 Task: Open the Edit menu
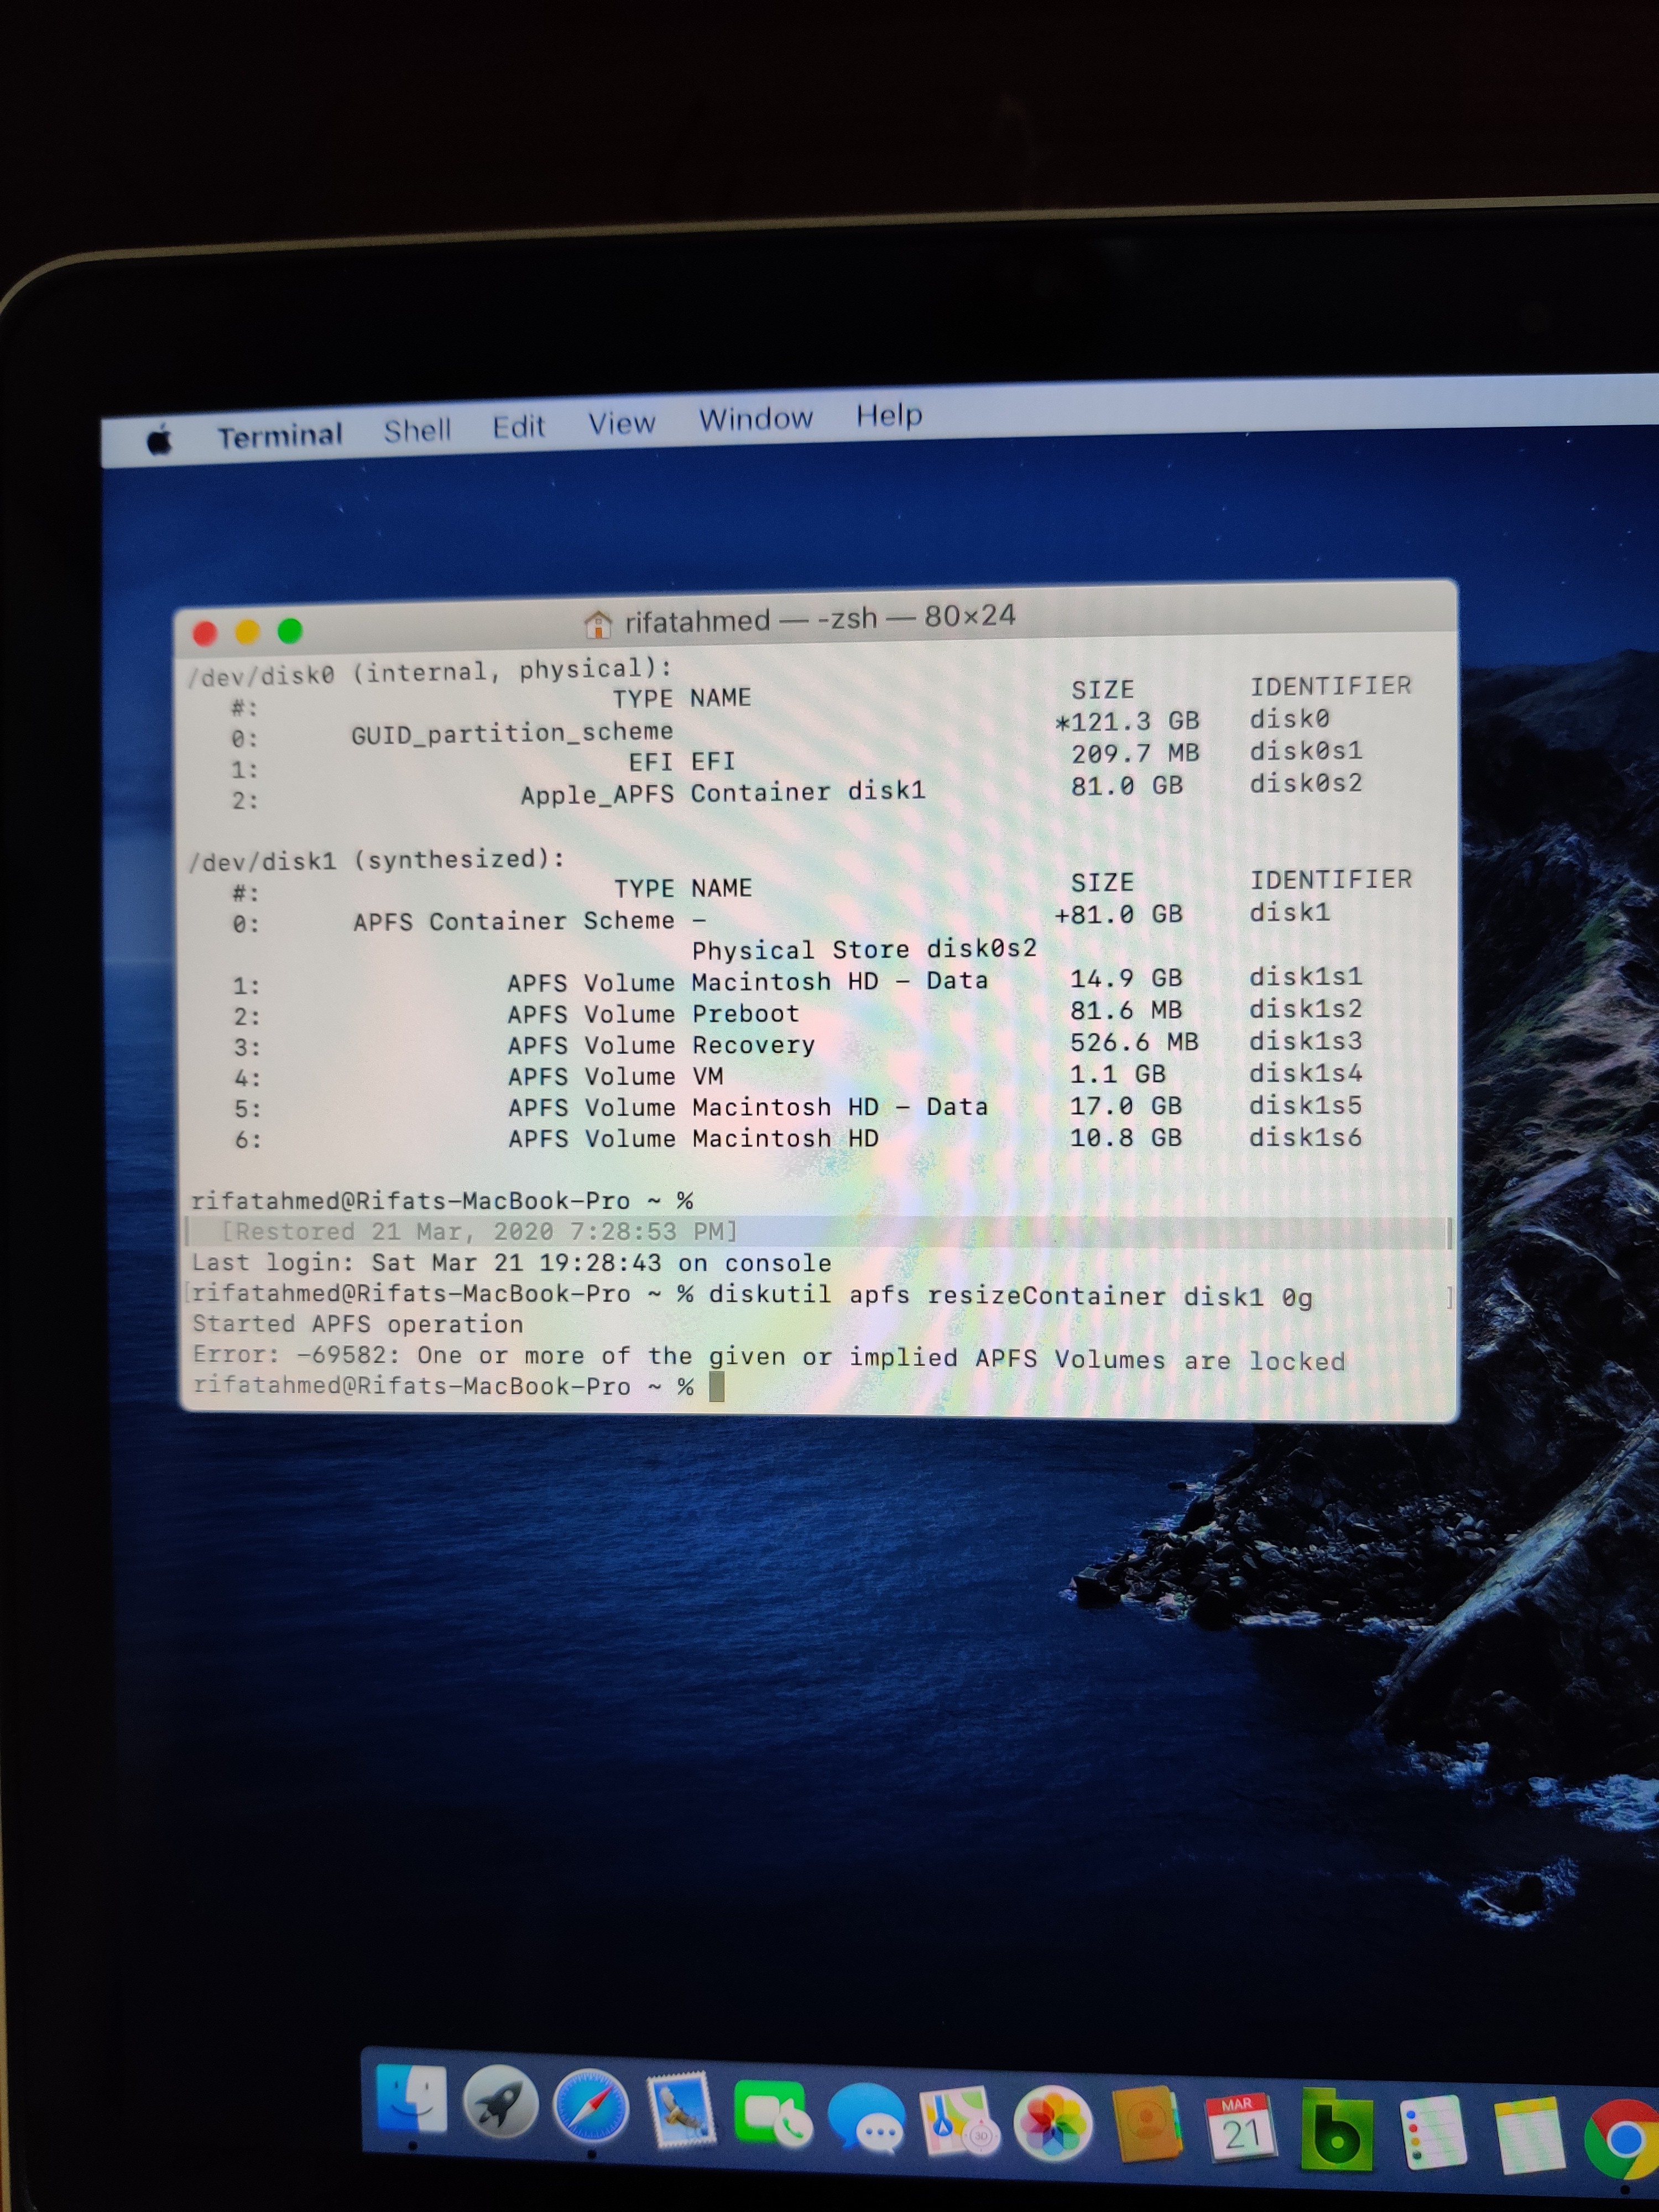[518, 427]
